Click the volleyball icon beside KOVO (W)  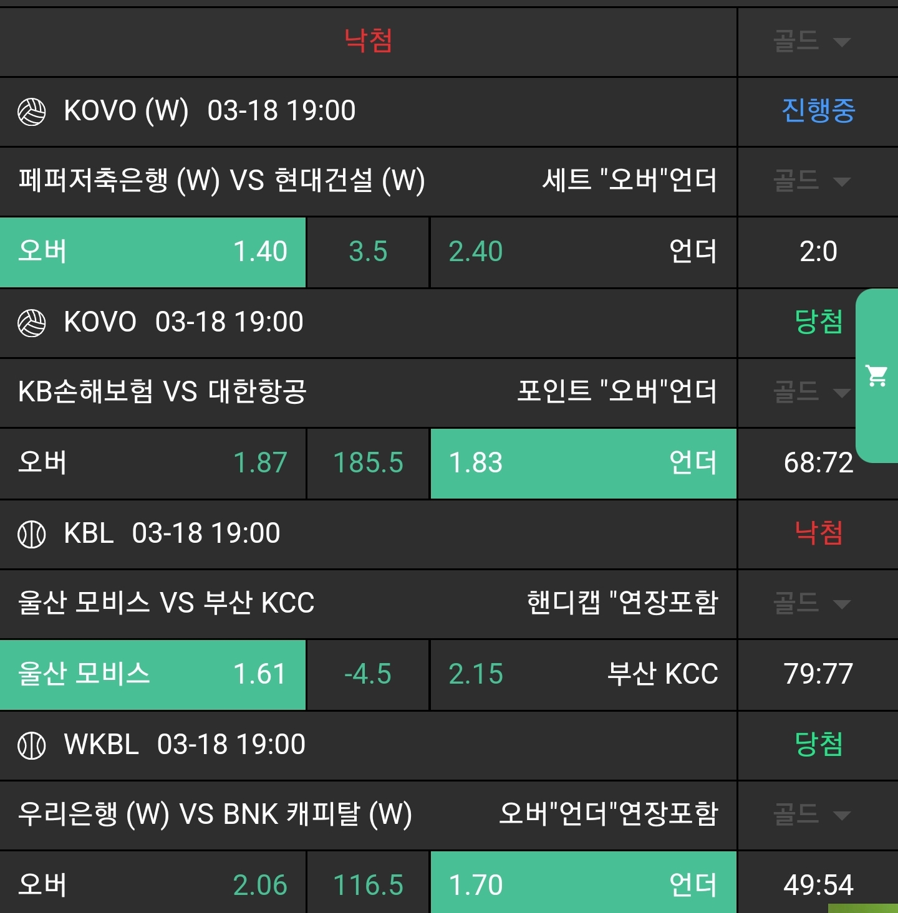click(x=32, y=112)
